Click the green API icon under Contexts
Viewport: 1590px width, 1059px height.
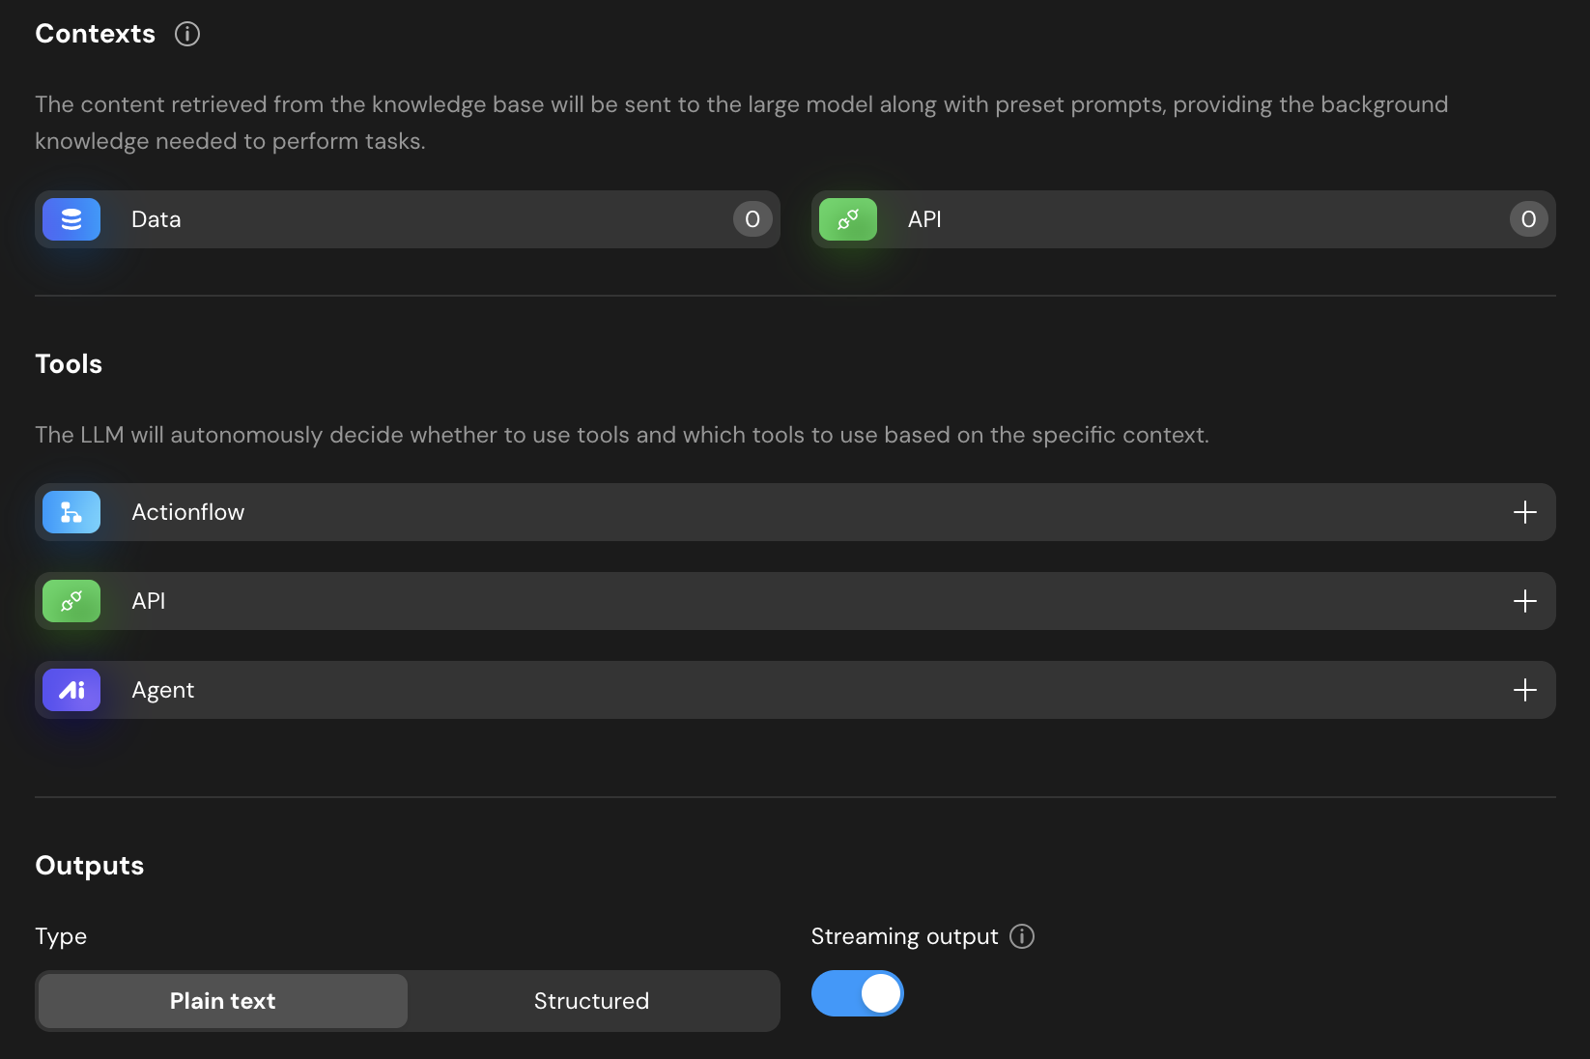pos(847,219)
